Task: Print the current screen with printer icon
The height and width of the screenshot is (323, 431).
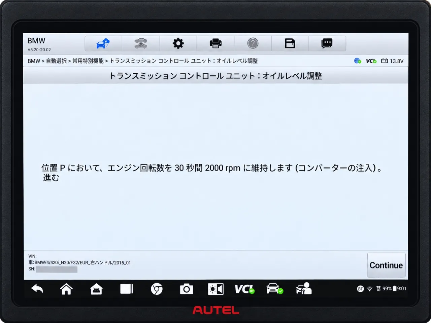Action: (x=215, y=43)
